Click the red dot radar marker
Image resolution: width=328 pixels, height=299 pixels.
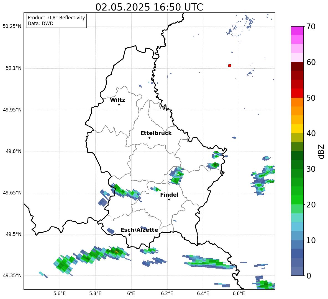tap(229, 66)
